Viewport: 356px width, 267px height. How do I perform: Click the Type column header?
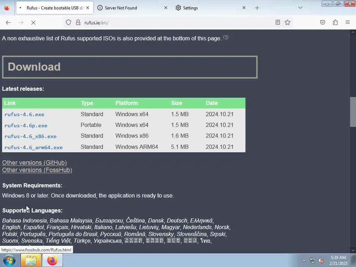(x=87, y=103)
